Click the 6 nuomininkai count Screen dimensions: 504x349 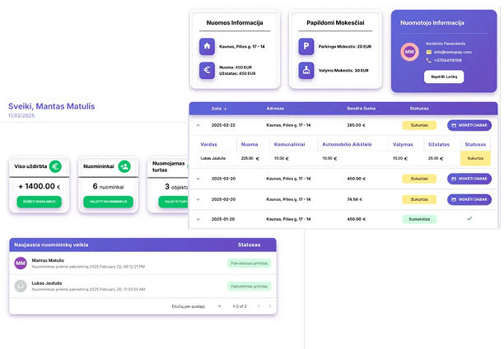[109, 186]
